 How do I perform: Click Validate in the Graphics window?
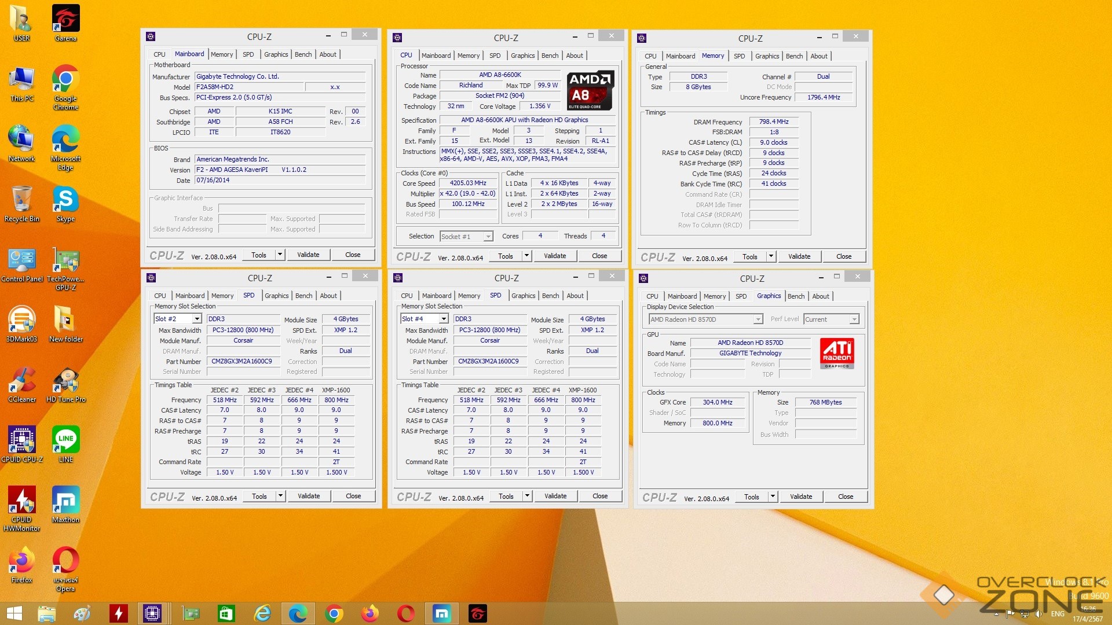[800, 497]
